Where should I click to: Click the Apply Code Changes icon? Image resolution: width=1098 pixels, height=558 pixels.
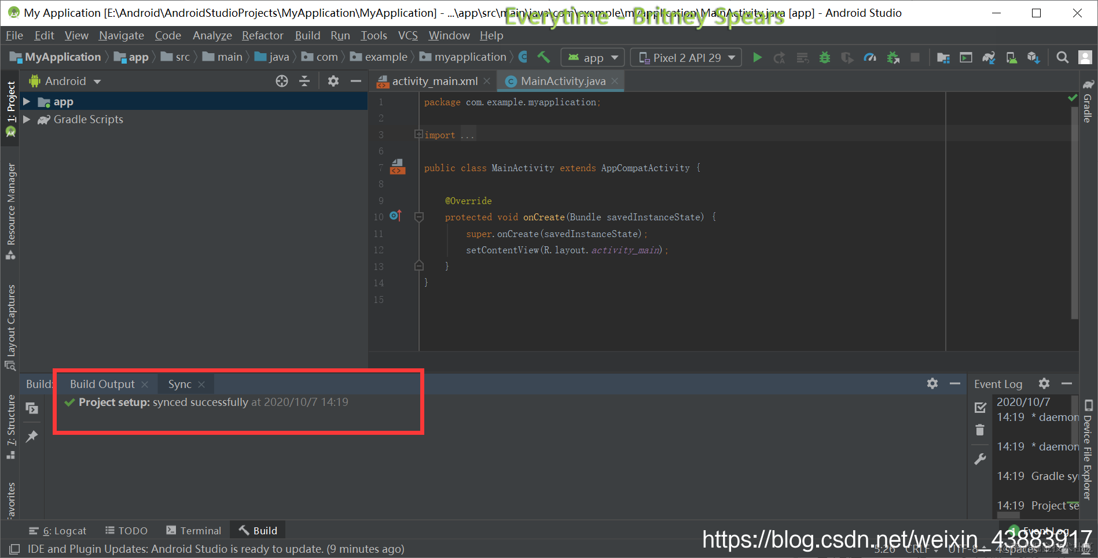(x=802, y=57)
